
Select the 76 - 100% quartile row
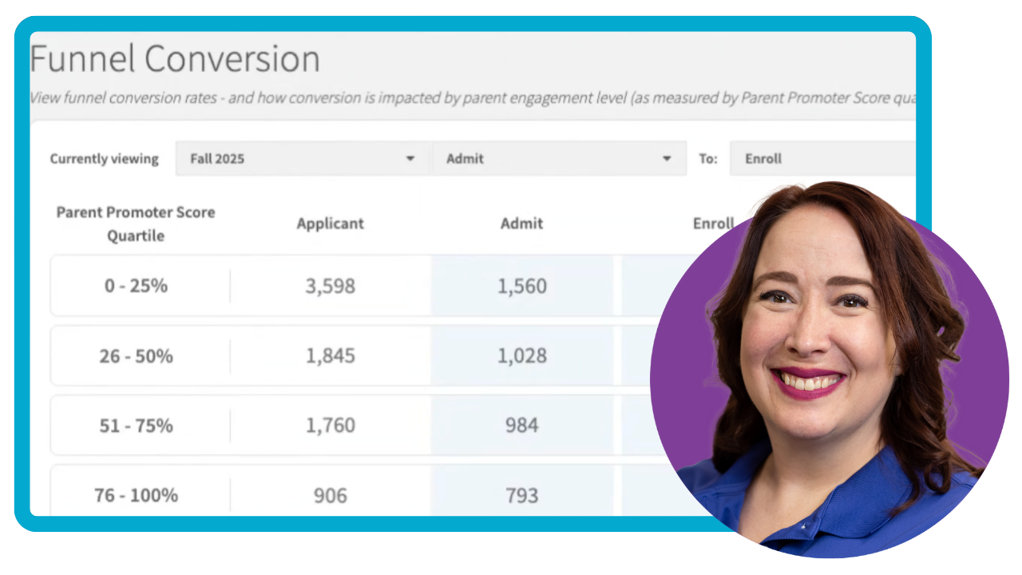135,494
